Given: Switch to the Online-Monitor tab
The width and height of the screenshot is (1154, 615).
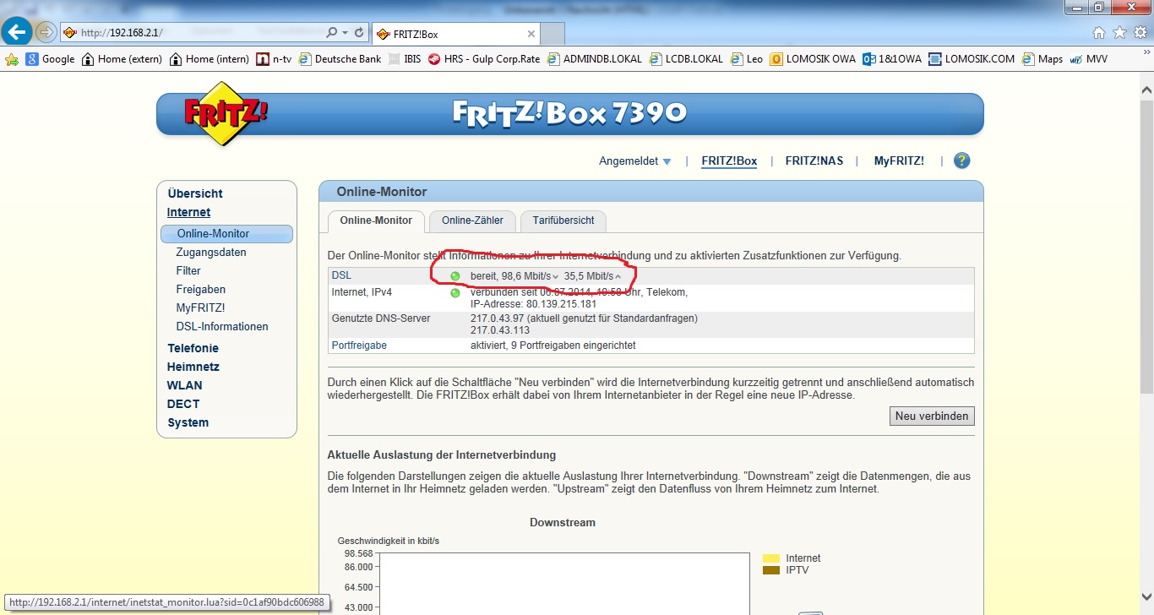Looking at the screenshot, I should click(x=376, y=220).
